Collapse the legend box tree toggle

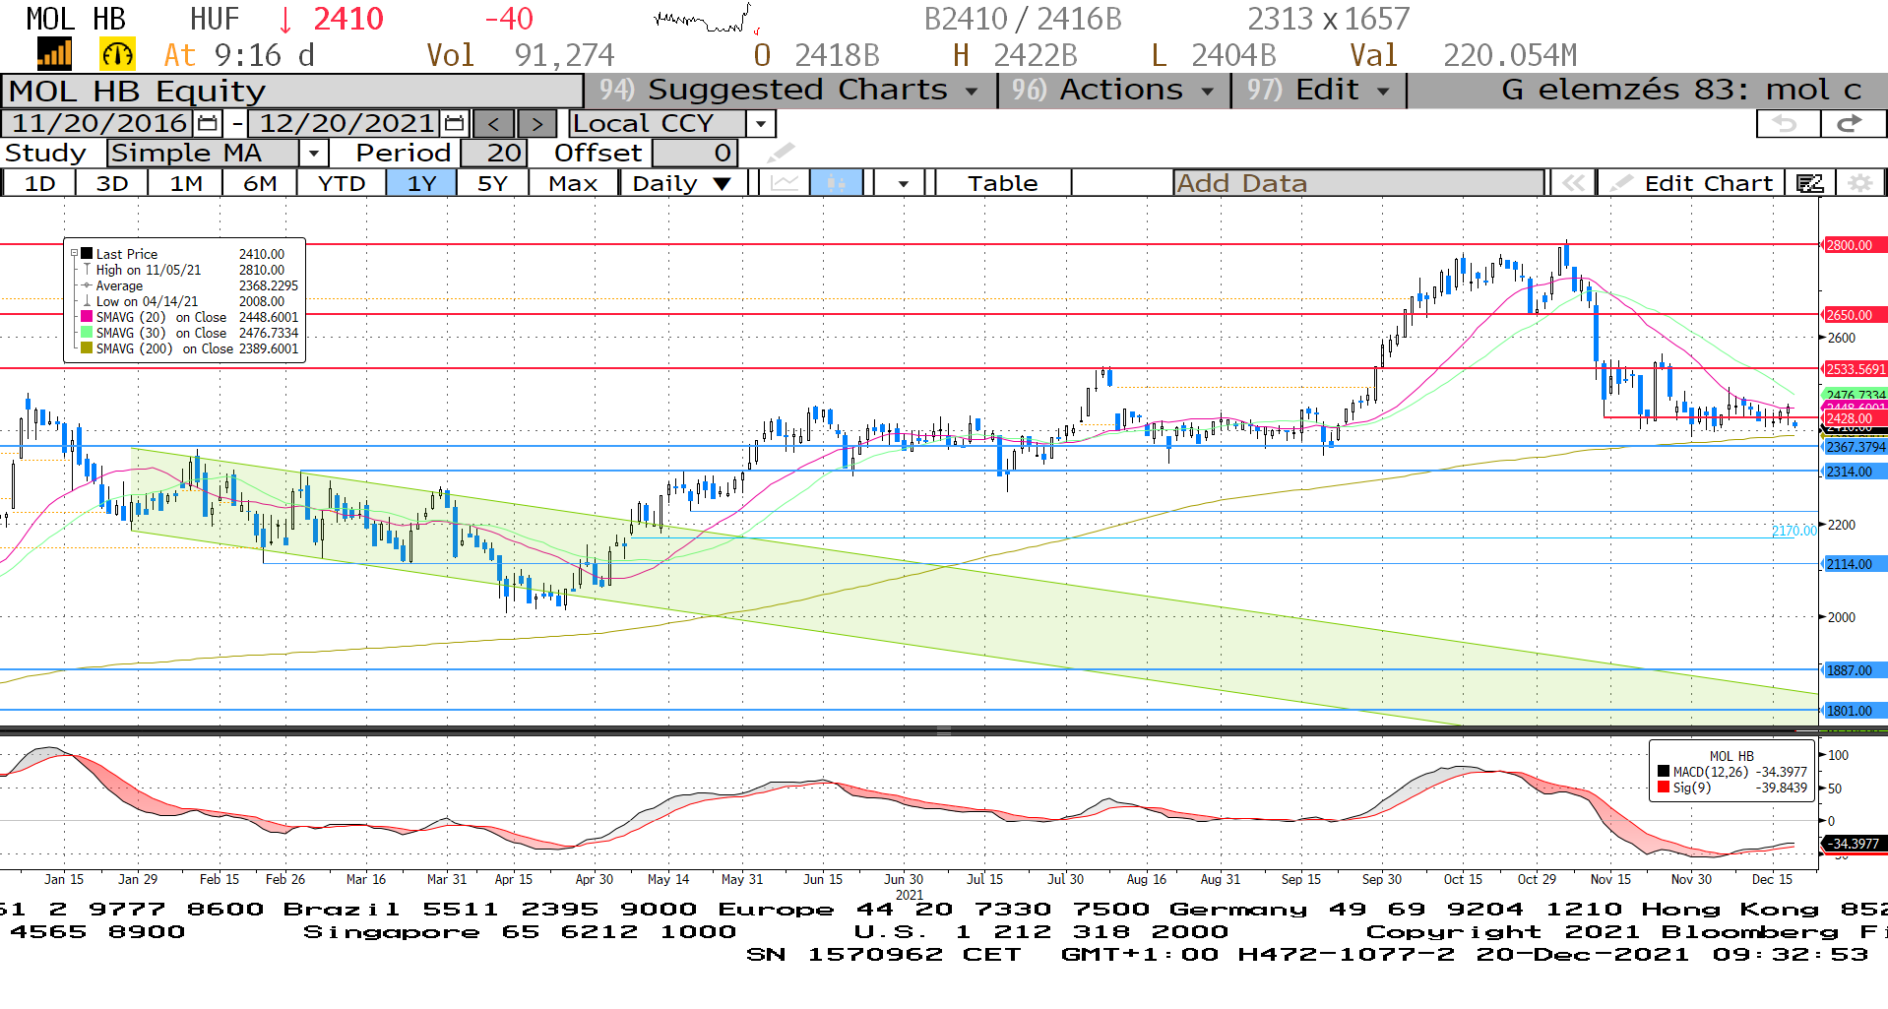click(73, 253)
